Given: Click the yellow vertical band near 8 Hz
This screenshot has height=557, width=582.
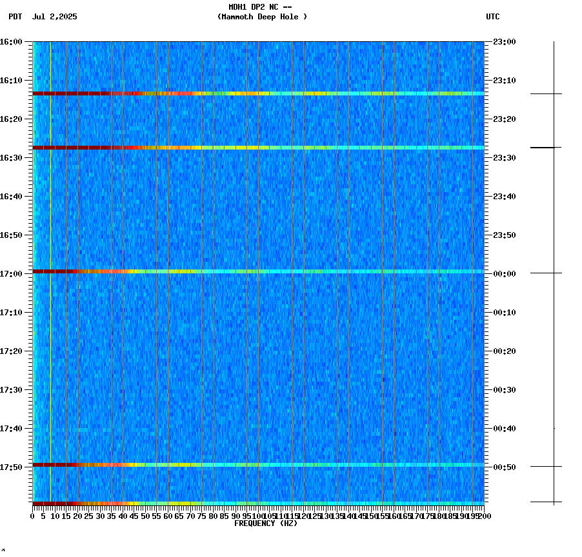Looking at the screenshot, I should 50,258.
